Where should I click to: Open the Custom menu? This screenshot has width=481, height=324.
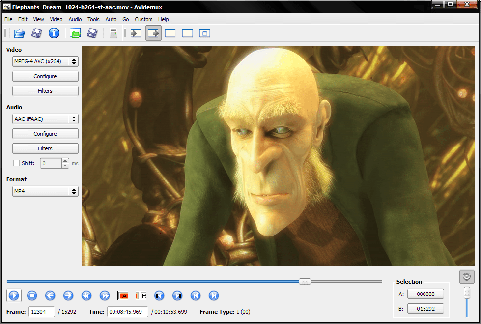pos(143,19)
